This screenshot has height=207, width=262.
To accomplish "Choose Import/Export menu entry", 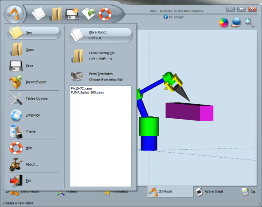I will point(34,82).
